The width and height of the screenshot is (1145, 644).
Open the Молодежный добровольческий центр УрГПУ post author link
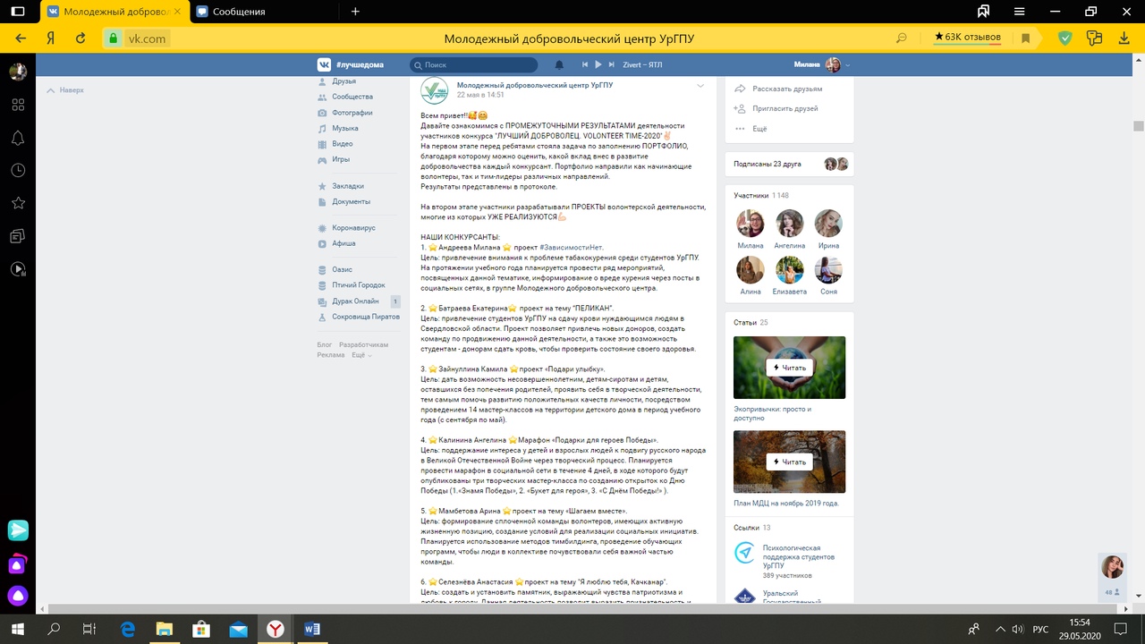(535, 85)
